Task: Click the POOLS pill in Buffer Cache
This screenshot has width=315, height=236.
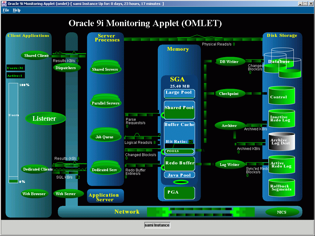Action: (179, 151)
